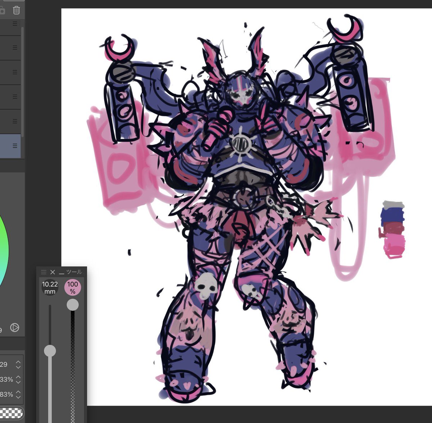432x423 pixels.
Task: Select the transparent checkerboard color swatch
Action: [11, 413]
